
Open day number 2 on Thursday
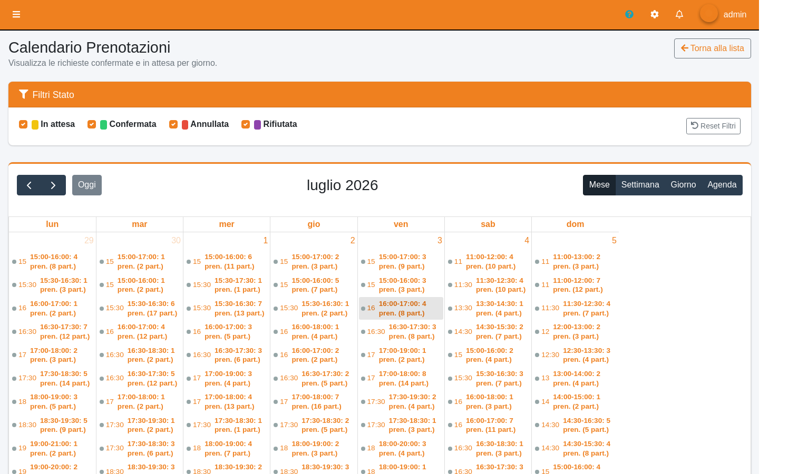tap(353, 241)
